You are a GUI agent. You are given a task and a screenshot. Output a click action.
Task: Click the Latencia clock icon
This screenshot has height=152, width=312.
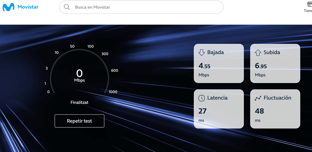tap(202, 98)
